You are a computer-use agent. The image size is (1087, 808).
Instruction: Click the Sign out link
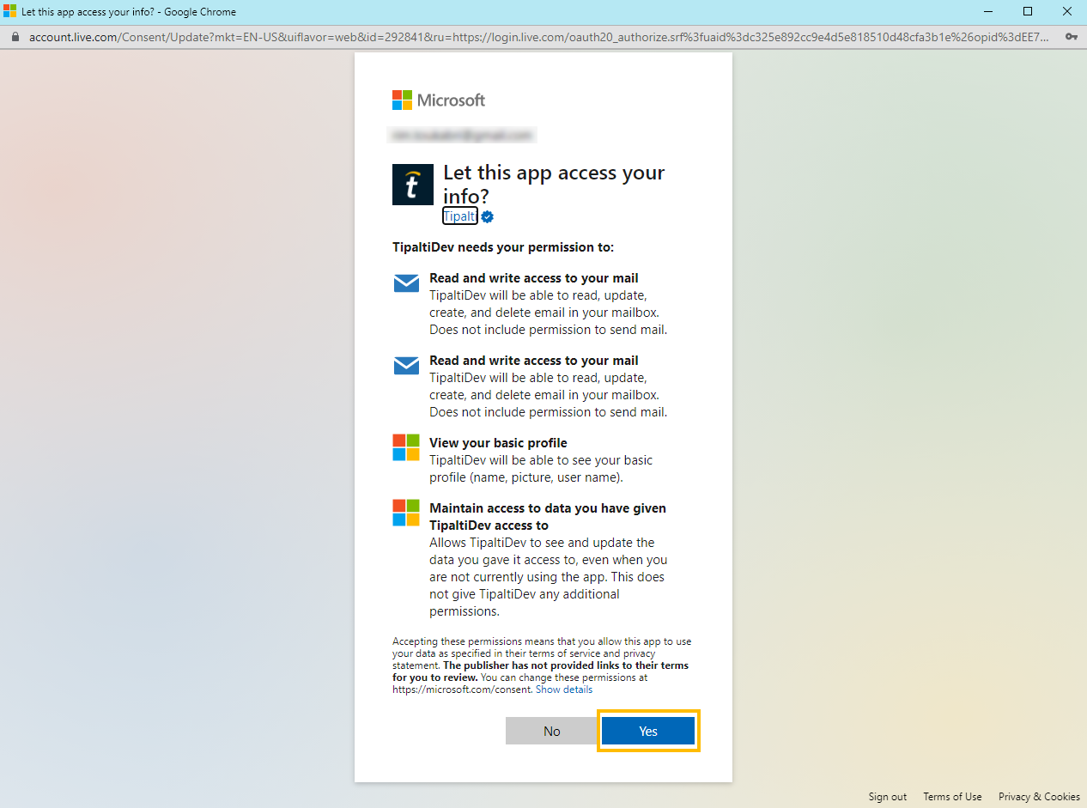coord(887,797)
